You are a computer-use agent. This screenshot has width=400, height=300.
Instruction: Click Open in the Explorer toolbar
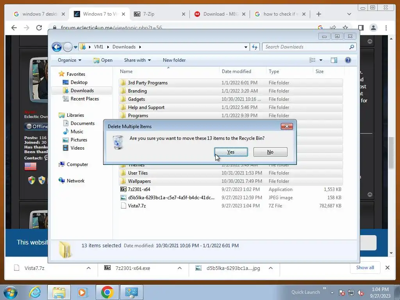(x=103, y=60)
